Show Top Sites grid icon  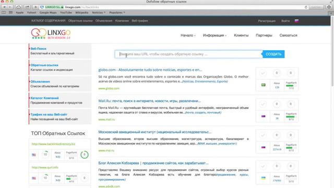click(x=10, y=13)
